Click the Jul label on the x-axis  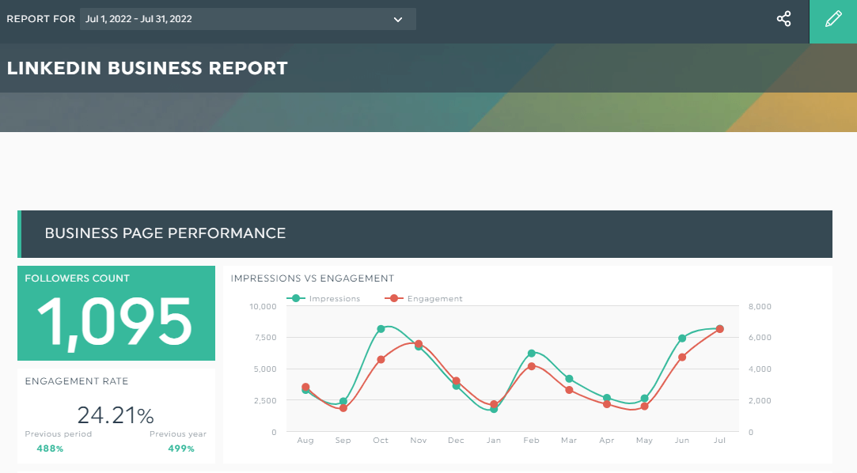[x=720, y=441]
